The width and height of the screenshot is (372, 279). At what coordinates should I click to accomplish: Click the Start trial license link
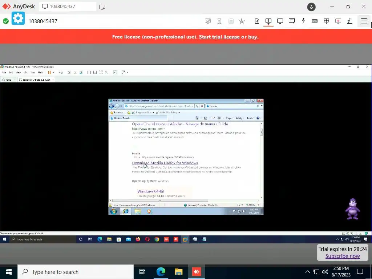point(219,37)
